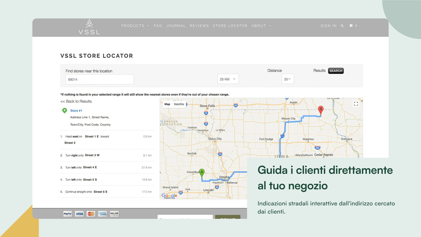Open the shopping cart icon
The height and width of the screenshot is (237, 421).
(x=351, y=26)
